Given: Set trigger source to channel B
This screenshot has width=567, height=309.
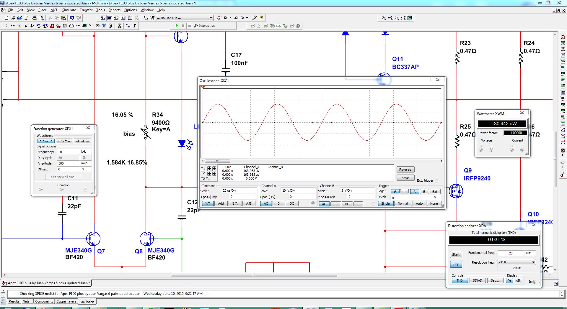Looking at the screenshot, I should pyautogui.click(x=424, y=191).
